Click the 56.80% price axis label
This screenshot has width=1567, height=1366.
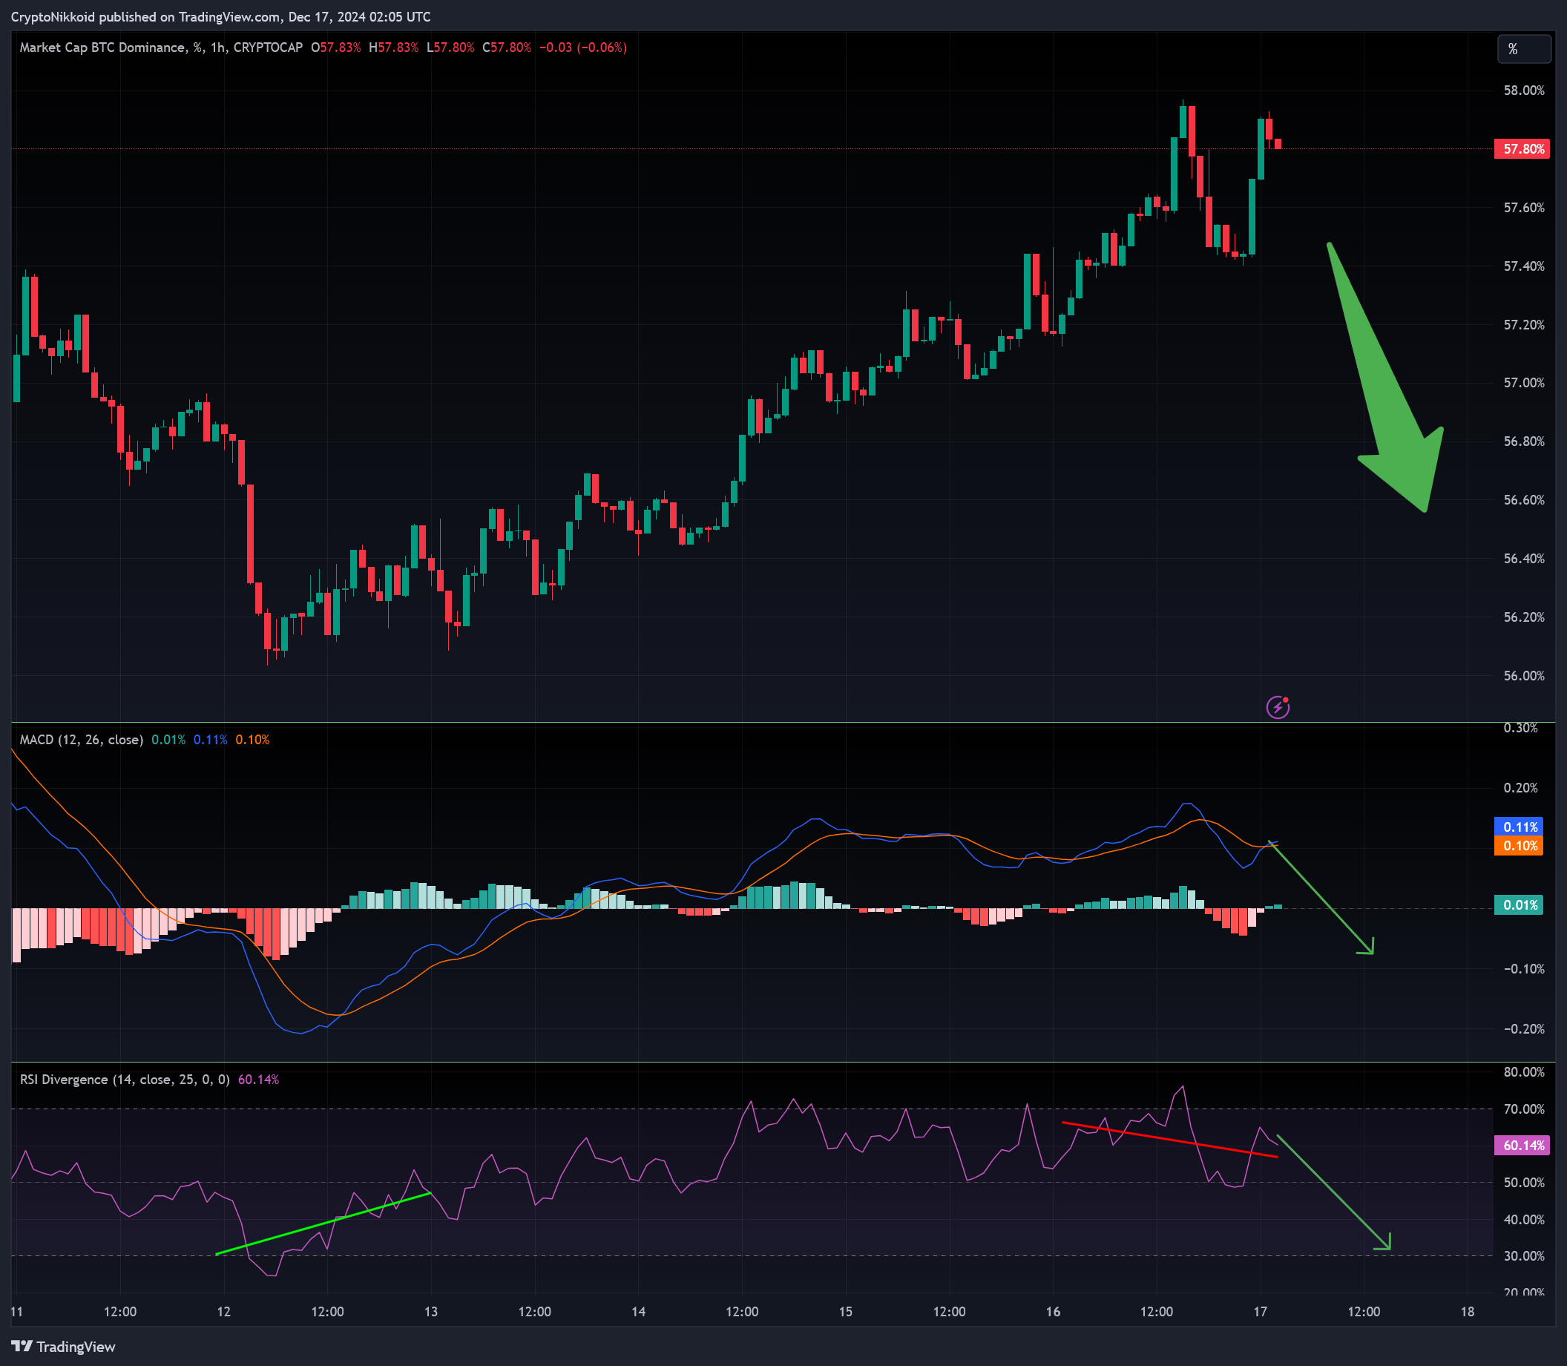(1524, 441)
